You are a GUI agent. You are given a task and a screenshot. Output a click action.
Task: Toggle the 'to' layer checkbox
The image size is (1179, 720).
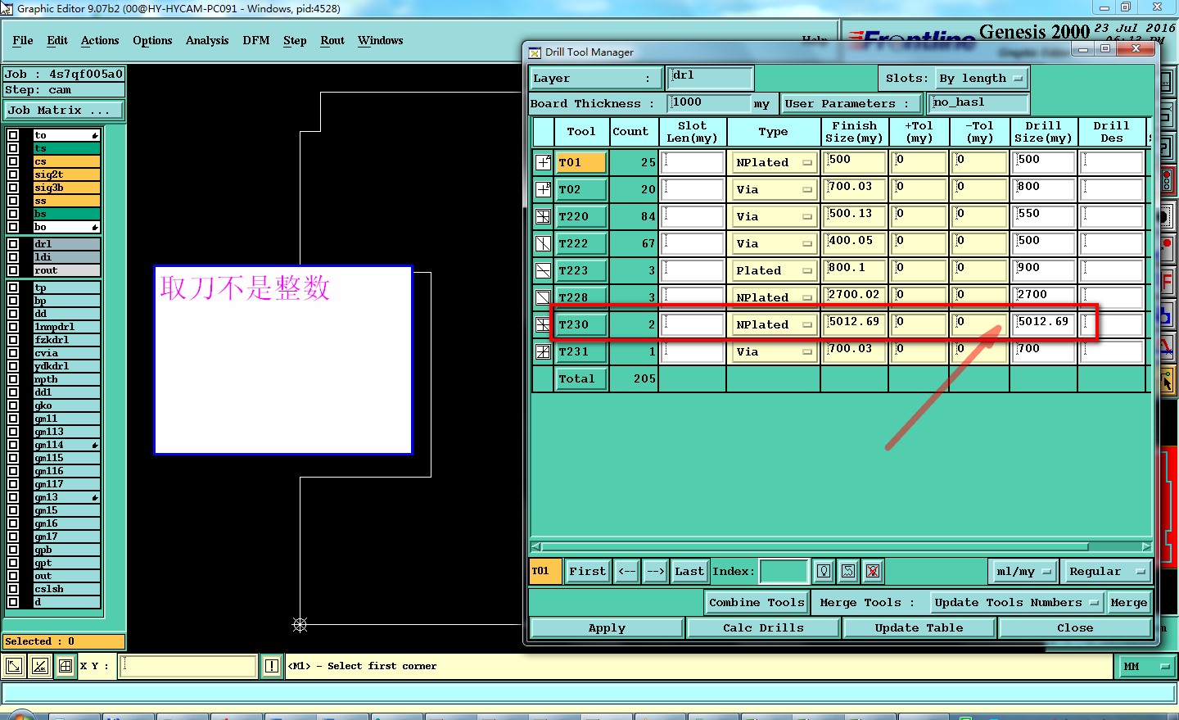(13, 135)
